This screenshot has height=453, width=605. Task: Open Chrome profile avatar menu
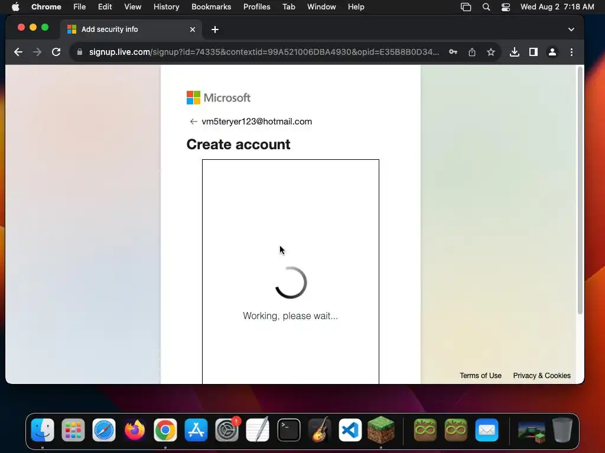(552, 52)
